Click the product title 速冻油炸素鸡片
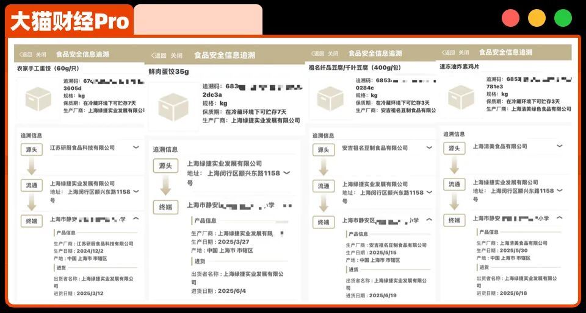The width and height of the screenshot is (586, 313). click(459, 66)
